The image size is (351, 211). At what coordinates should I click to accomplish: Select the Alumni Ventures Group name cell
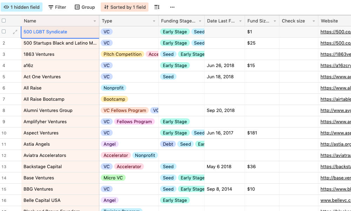(60, 111)
